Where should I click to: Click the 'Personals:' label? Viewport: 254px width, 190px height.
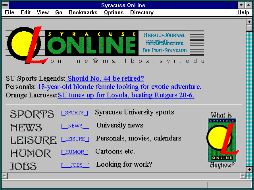coord(21,87)
